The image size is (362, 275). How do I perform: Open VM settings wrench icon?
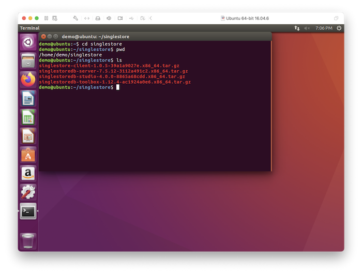click(76, 18)
